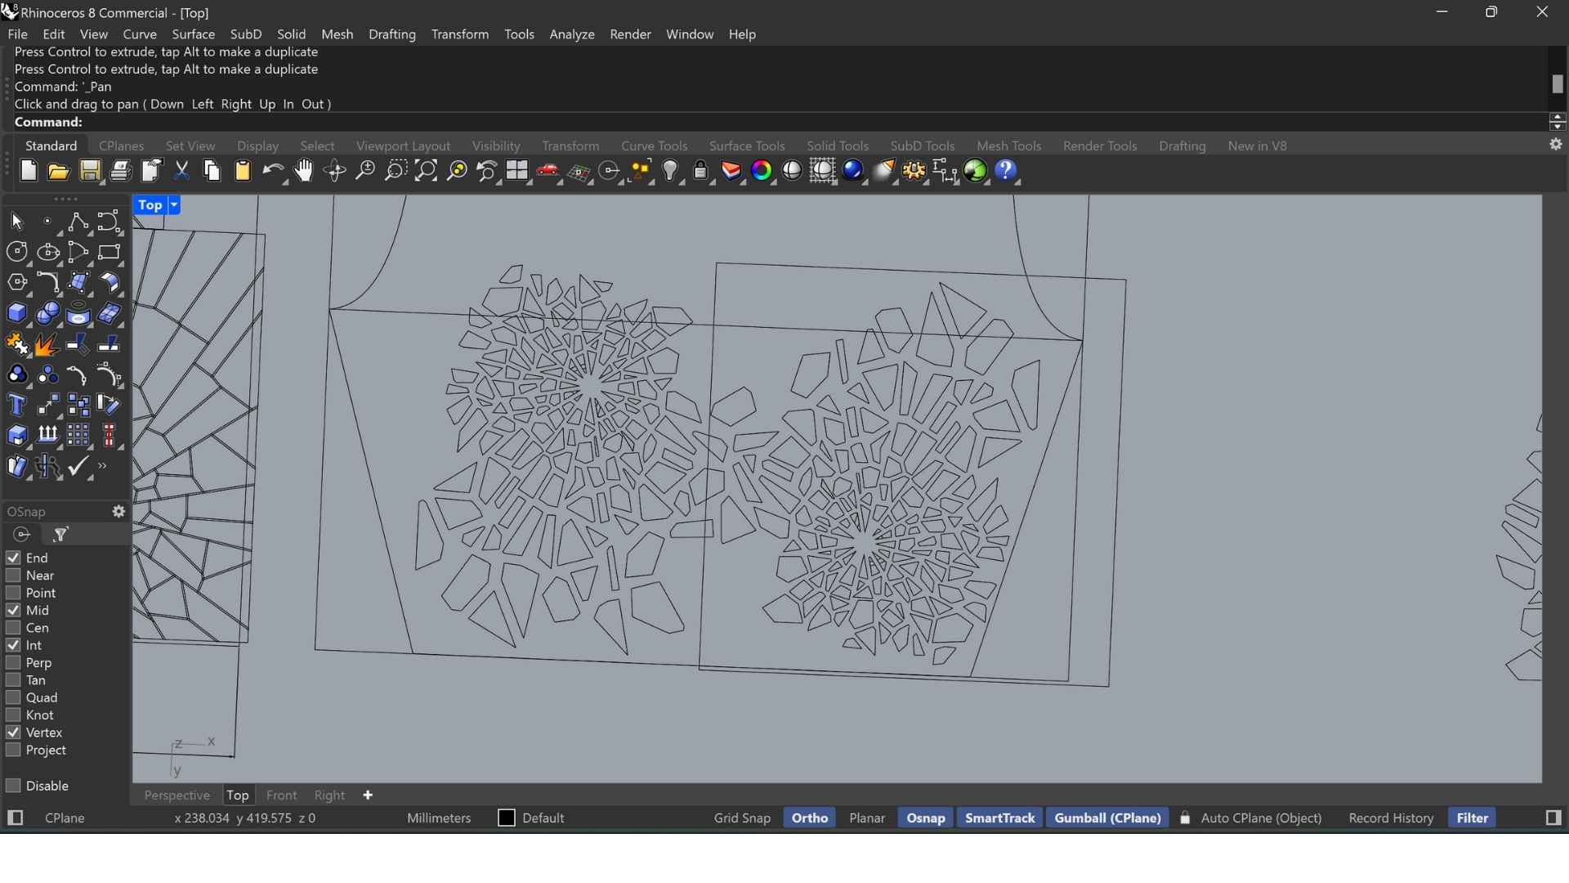Screen dimensions: 1569x883
Task: Select the Text object T tool
Action: pos(17,406)
